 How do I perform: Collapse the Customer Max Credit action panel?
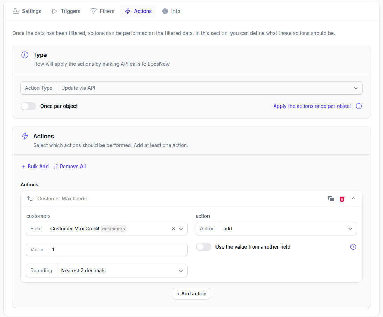point(353,199)
